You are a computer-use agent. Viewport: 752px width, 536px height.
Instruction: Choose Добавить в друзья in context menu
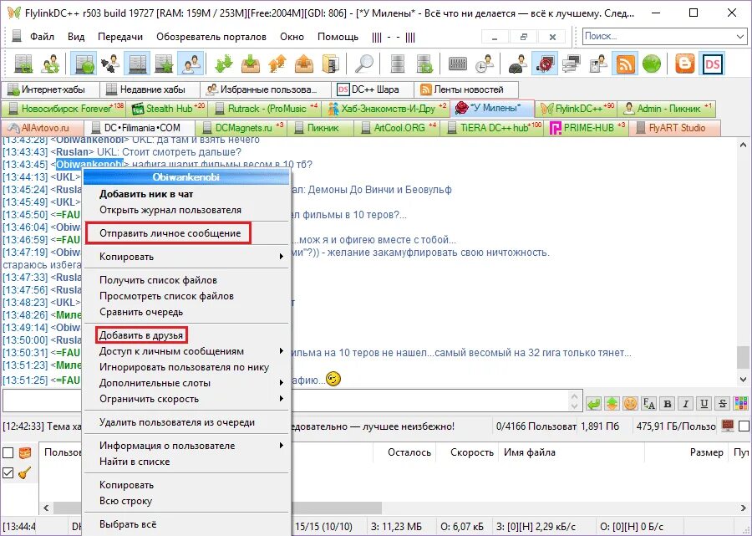coord(141,335)
